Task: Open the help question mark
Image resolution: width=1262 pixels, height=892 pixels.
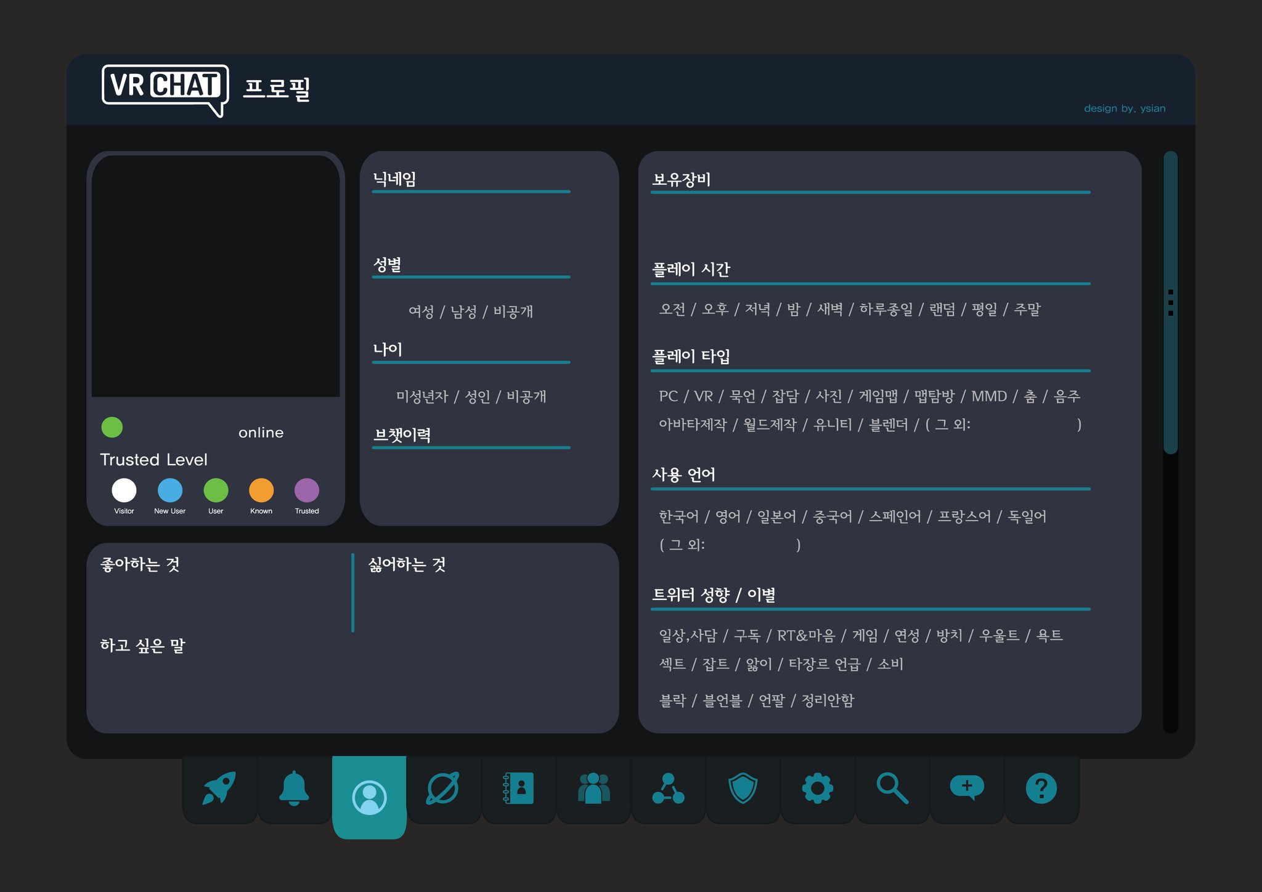Action: pyautogui.click(x=1042, y=789)
